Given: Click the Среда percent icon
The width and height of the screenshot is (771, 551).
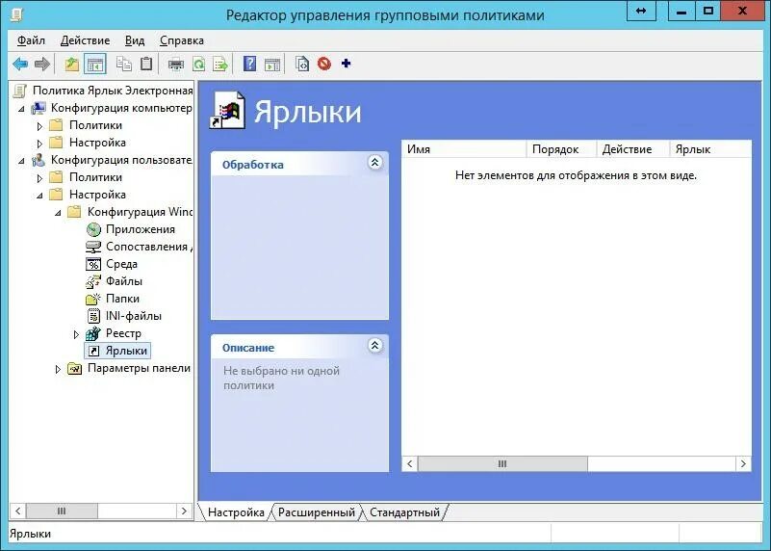Looking at the screenshot, I should tap(93, 264).
